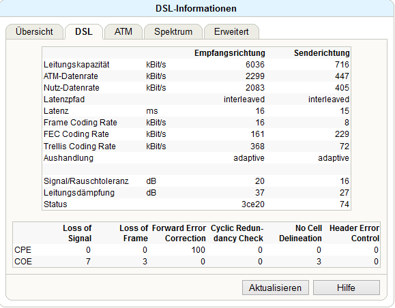Screen dimensions: 395x308
Task: Click the ms unit of Latenz
Action: tap(152, 111)
